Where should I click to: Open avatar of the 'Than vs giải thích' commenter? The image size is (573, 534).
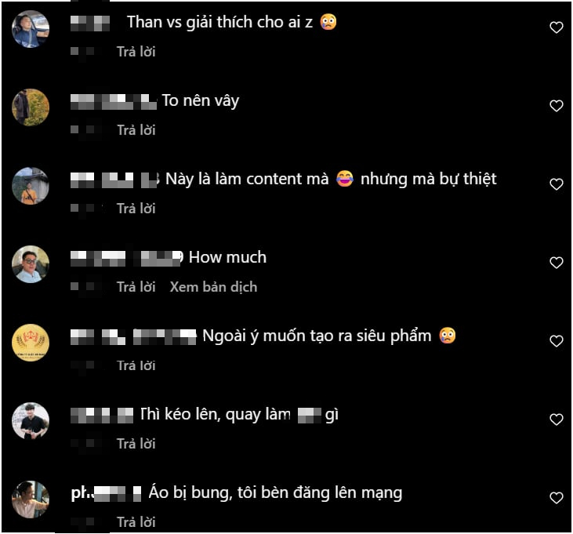[x=31, y=29]
